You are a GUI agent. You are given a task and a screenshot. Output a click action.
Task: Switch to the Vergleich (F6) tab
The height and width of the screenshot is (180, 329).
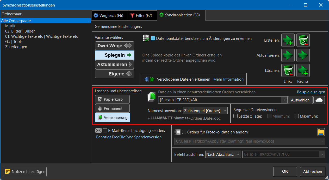(x=109, y=15)
